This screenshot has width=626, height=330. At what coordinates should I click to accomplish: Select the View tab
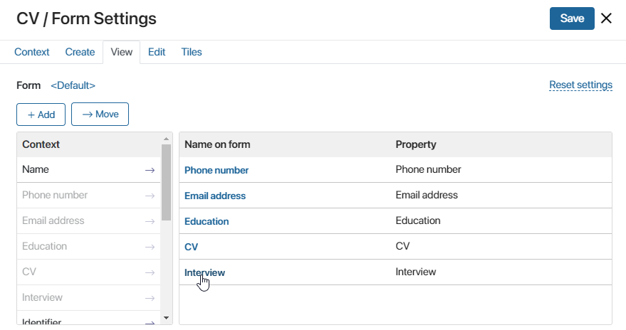pos(121,52)
